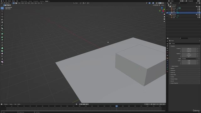Open the Edit Mode dropdown
Viewport: 201px width, 113px height.
(8, 3)
